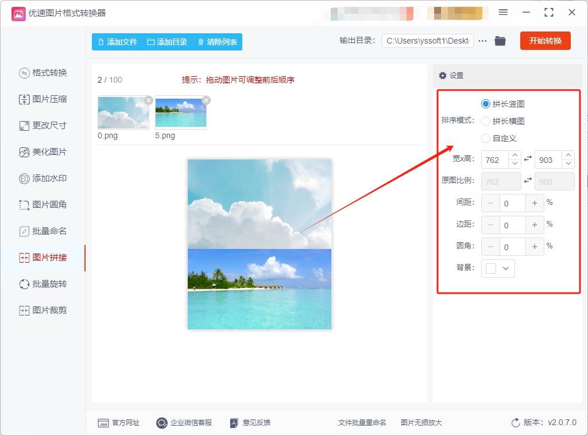Select the 格式转换 sidebar function
Viewport: 588px width, 436px height.
click(x=43, y=73)
